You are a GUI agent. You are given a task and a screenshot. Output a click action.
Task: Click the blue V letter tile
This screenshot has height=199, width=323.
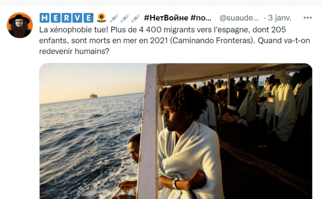[77, 18]
